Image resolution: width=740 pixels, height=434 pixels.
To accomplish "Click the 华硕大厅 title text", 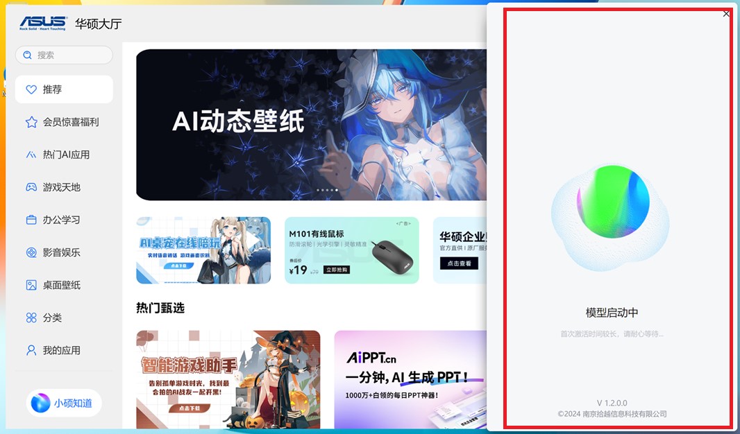I will (x=98, y=24).
